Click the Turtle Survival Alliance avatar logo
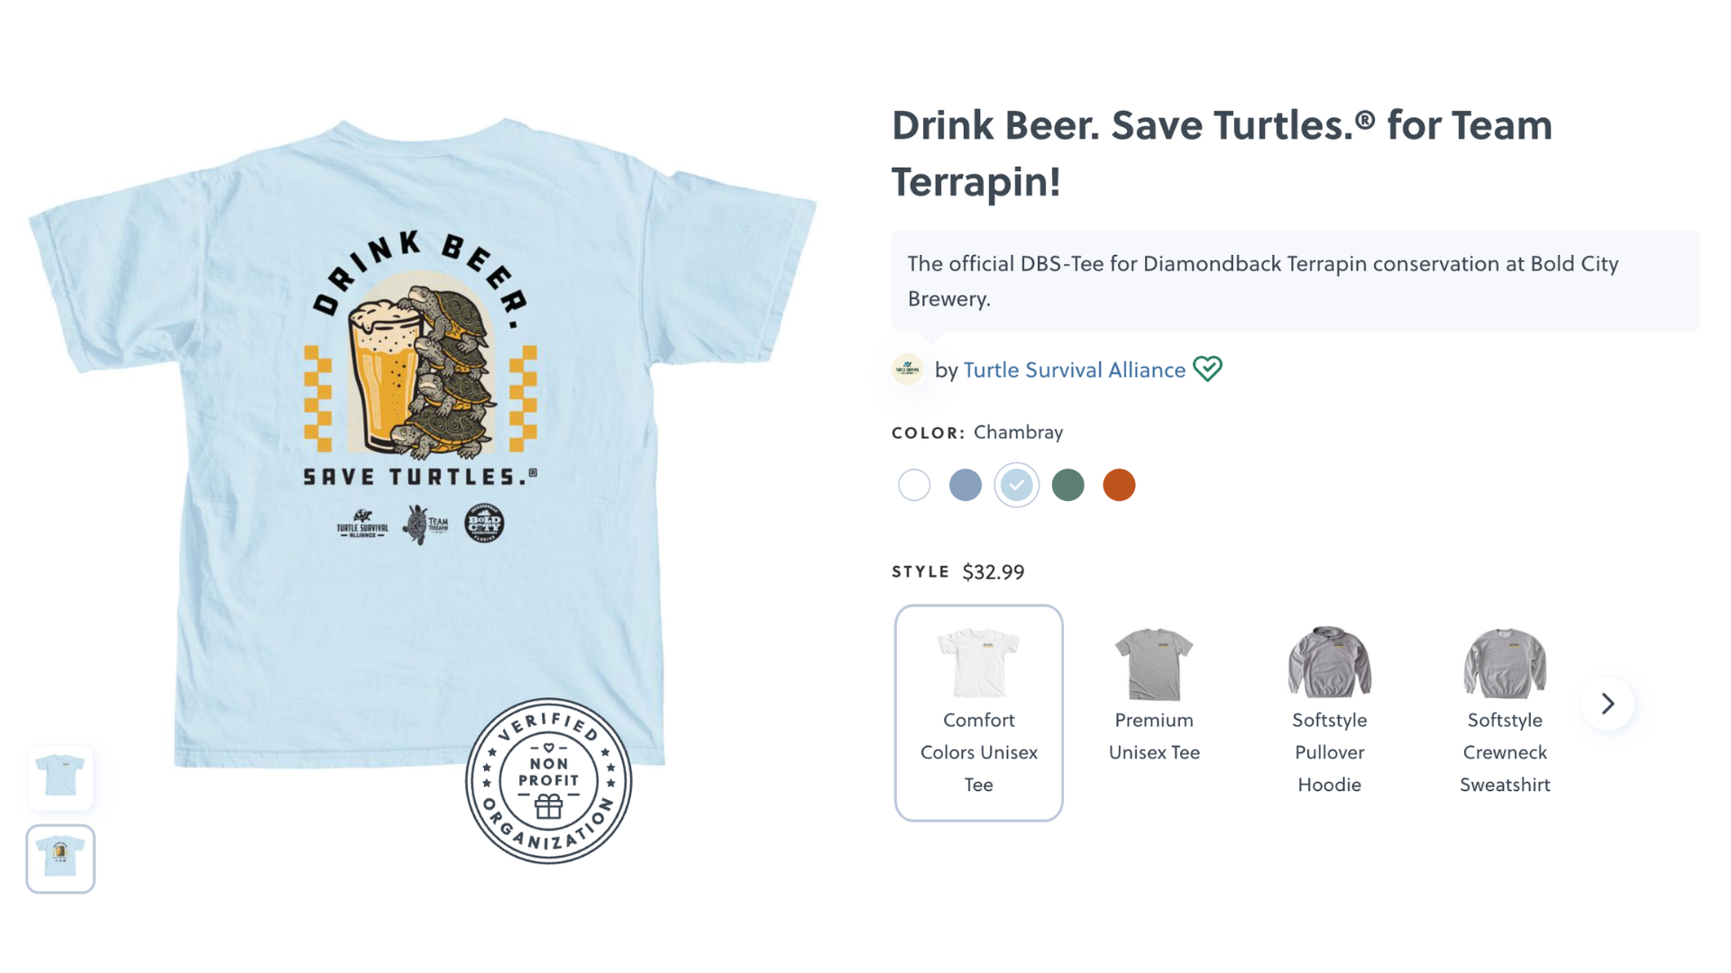 [x=908, y=369]
